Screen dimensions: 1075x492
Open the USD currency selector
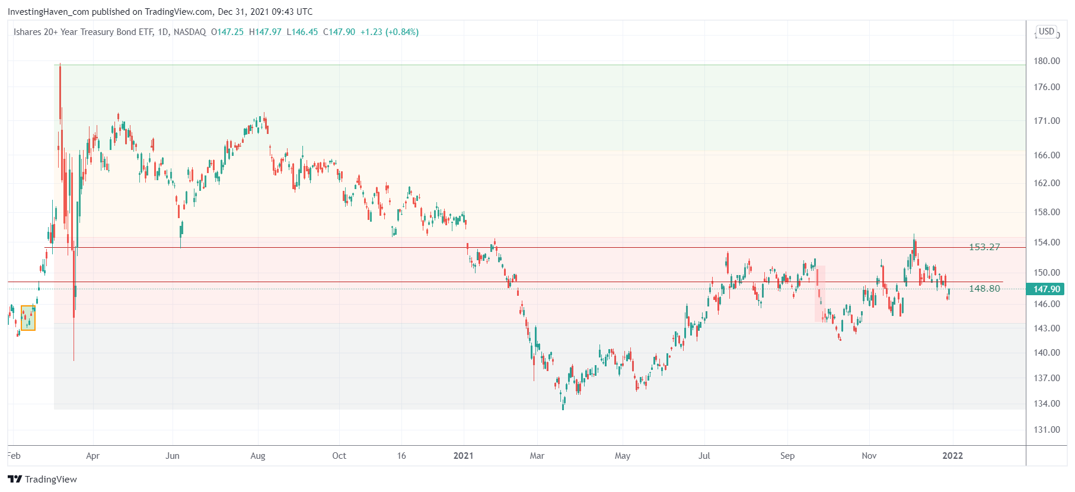click(x=1047, y=31)
